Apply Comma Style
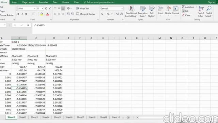 pyautogui.click(x=112, y=14)
